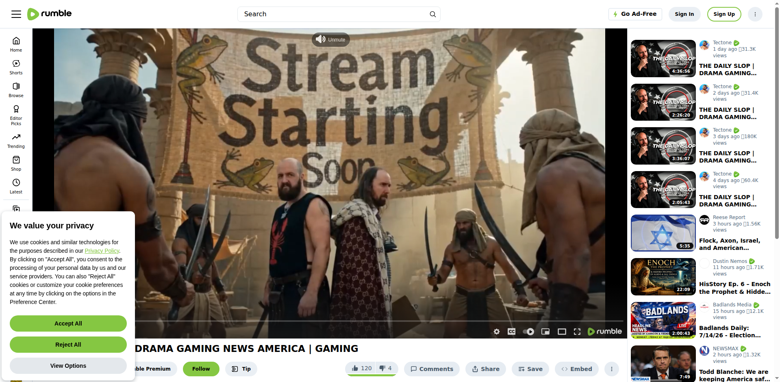Screen dimensions: 780x382
Task: Open Daily Slop video 2:26:20 thumbnail
Action: pos(663,102)
